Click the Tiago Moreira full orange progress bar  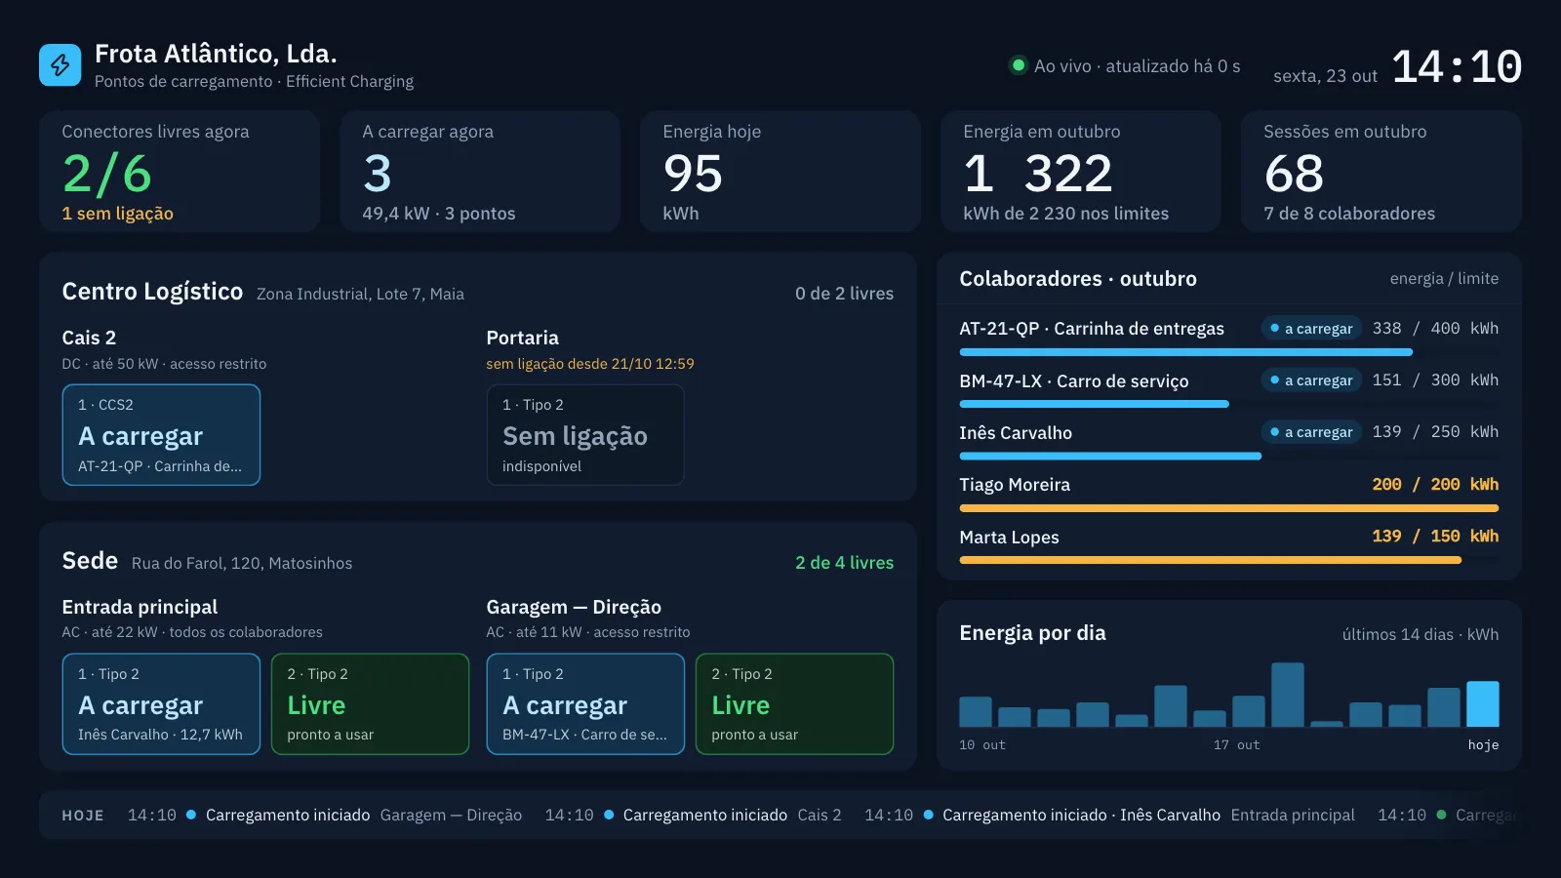tap(1229, 508)
